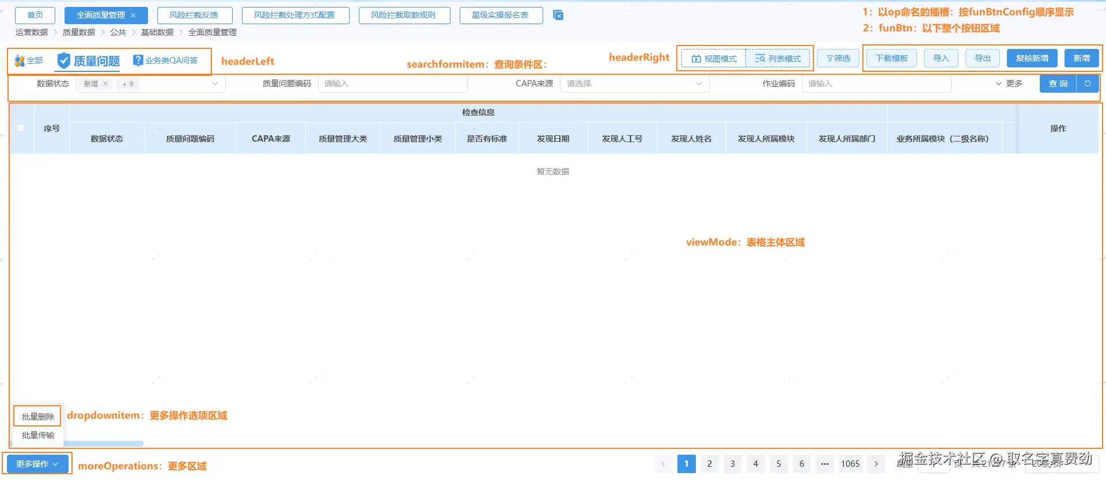Click the 质量问题编码 column header

pos(190,139)
